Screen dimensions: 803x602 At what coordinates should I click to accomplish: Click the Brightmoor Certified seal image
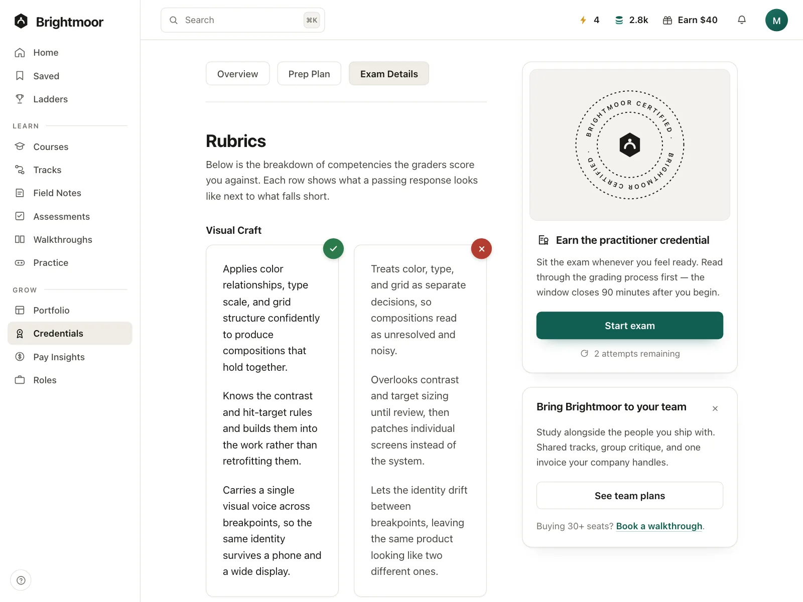[x=630, y=145]
